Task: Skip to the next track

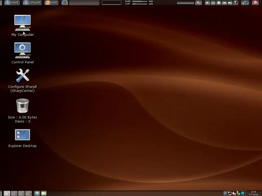Action: (230, 3)
